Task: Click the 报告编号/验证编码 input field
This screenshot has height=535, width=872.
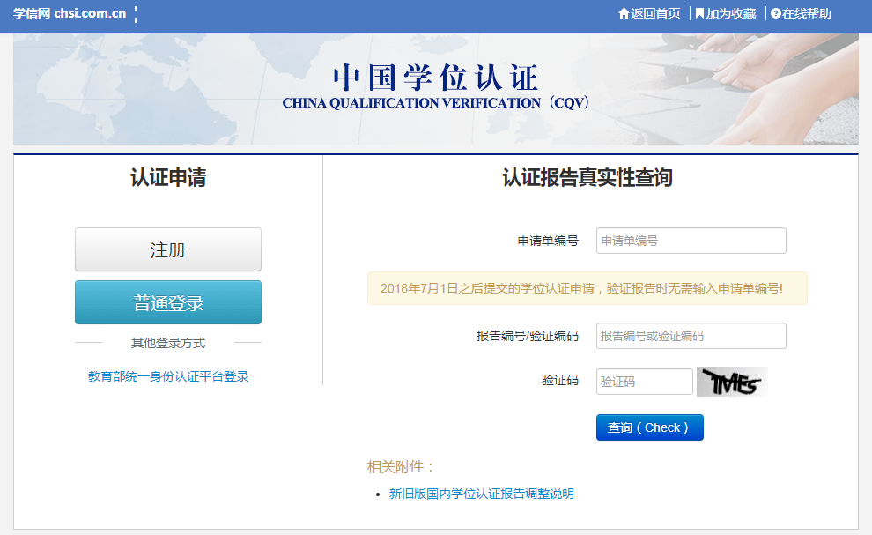Action: (x=691, y=336)
